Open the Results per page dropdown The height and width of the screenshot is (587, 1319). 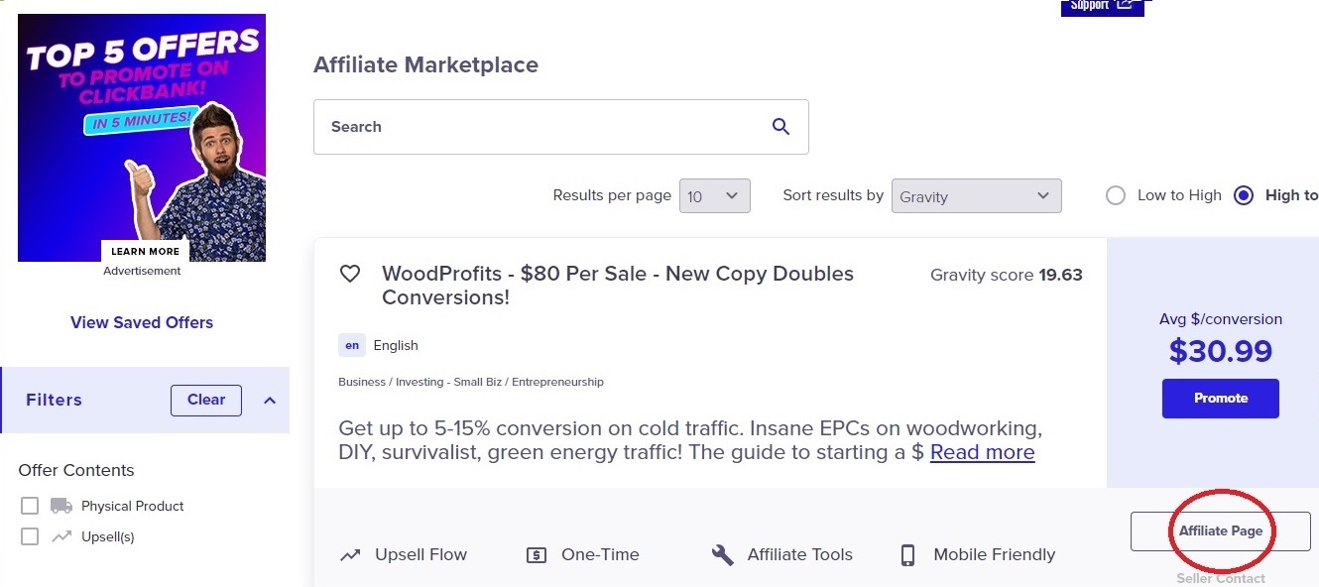[715, 195]
